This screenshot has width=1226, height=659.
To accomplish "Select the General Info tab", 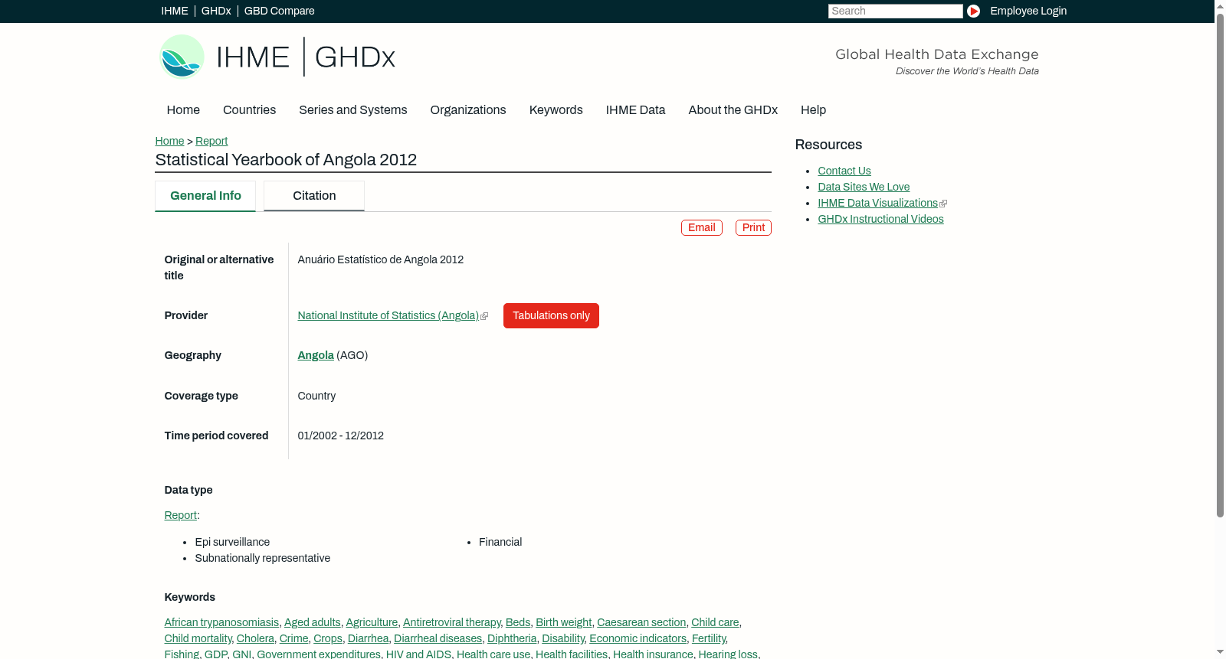I will (x=205, y=196).
